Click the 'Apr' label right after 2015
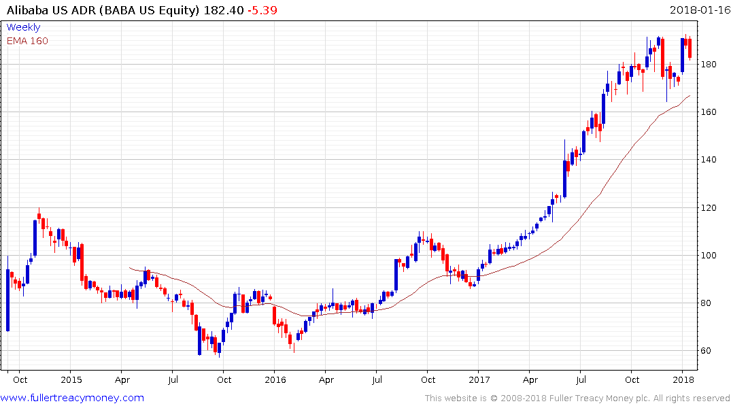 (122, 379)
